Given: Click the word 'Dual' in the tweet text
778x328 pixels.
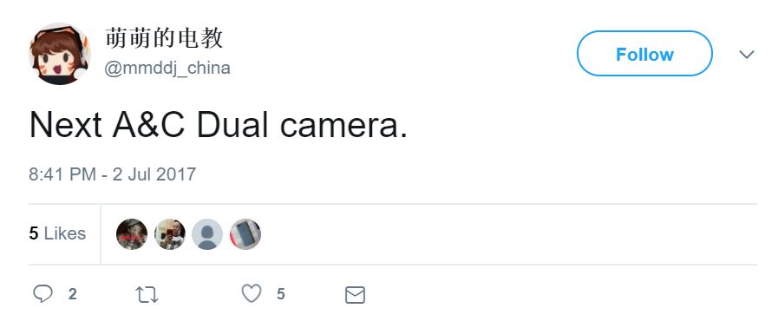Looking at the screenshot, I should coord(232,125).
